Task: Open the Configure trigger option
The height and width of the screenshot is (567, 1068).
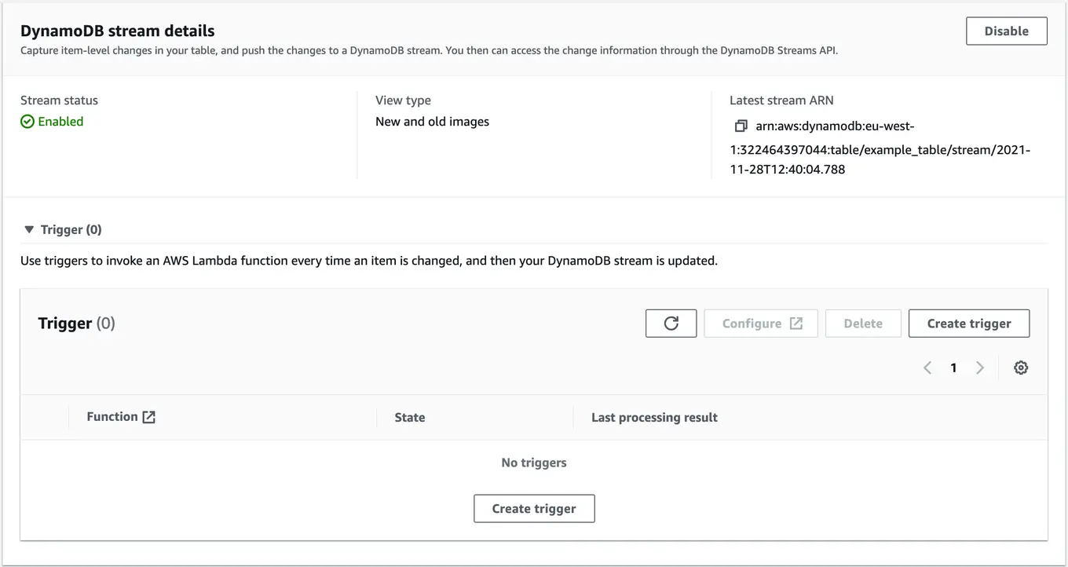Action: tap(760, 323)
